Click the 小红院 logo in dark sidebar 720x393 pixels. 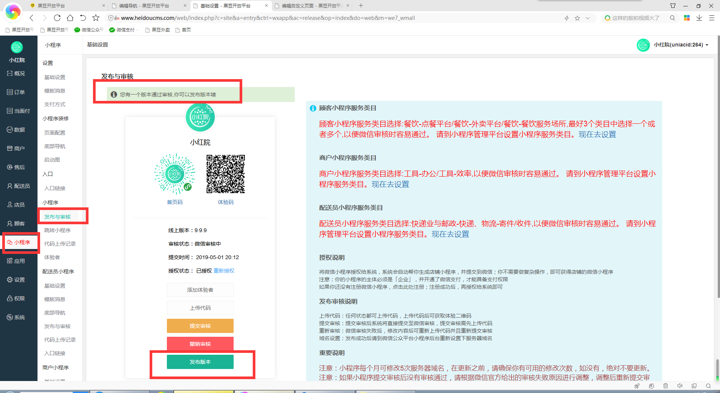point(17,47)
